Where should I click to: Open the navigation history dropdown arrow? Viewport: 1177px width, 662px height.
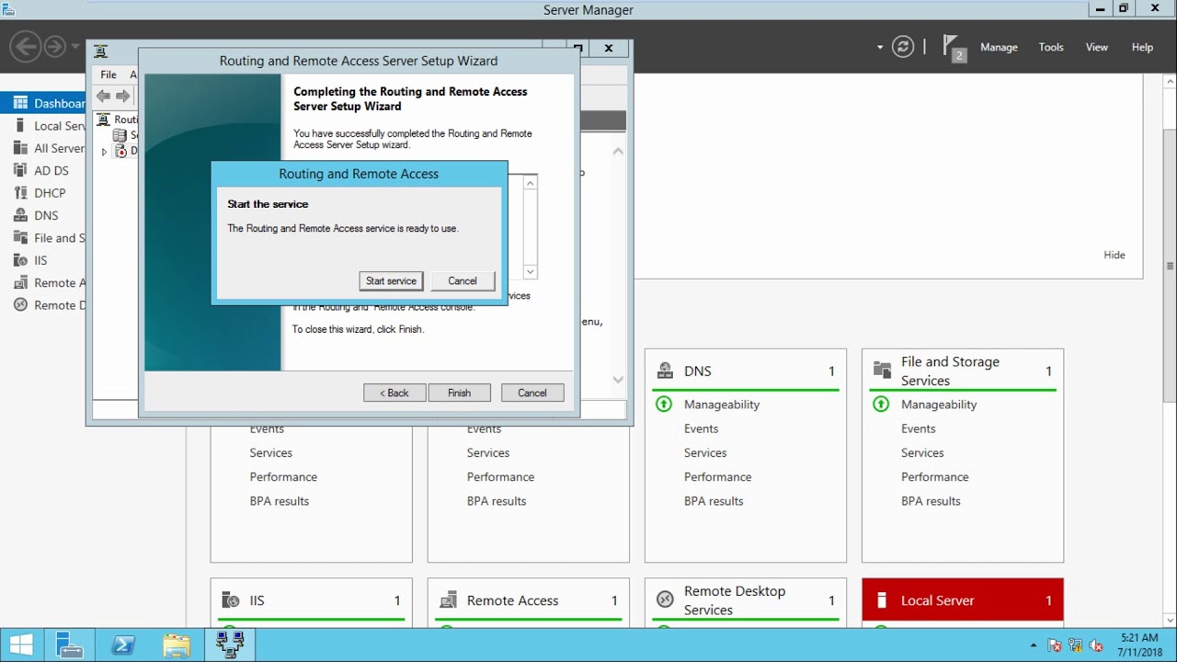coord(76,47)
